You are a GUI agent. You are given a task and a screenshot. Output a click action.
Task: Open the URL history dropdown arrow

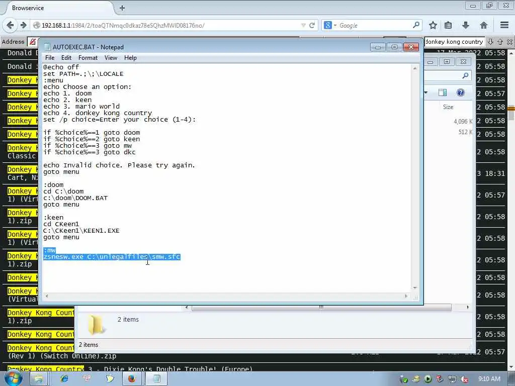303,25
